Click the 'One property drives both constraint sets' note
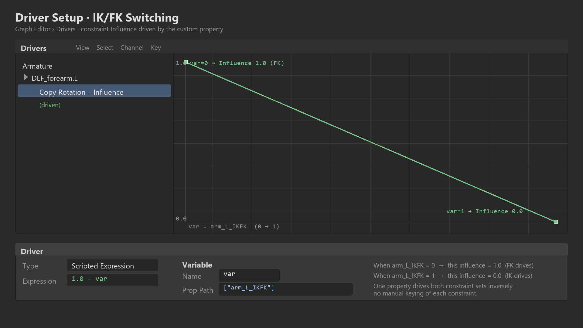 445,290
